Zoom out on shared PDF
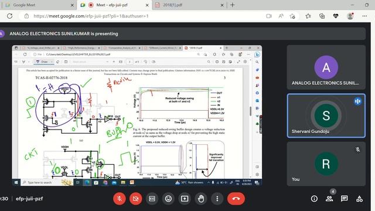The image size is (375, 211). [x=107, y=62]
